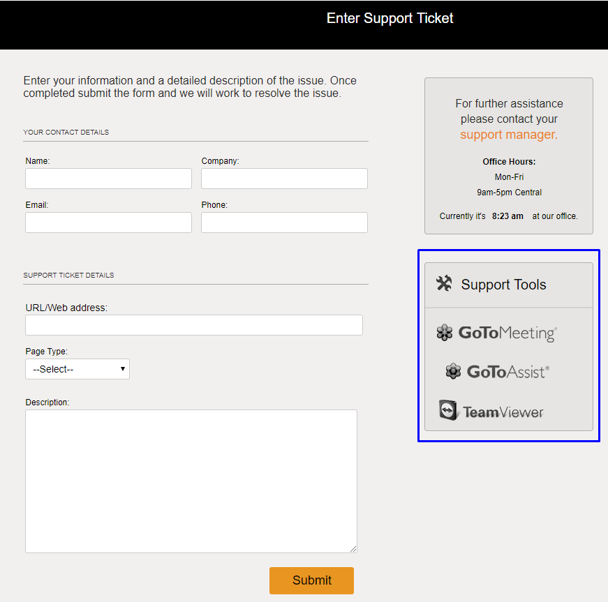Focus the Company input field

pos(284,179)
